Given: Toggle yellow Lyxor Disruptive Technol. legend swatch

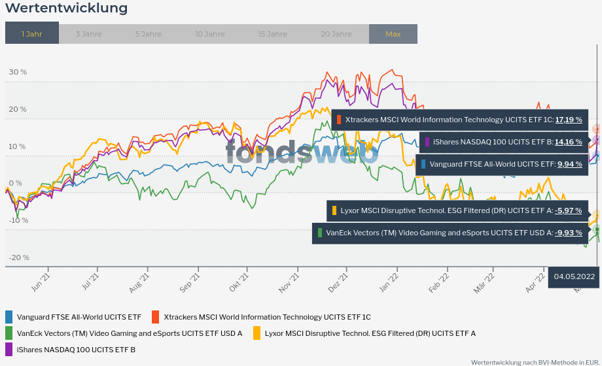Looking at the screenshot, I should pos(257,333).
